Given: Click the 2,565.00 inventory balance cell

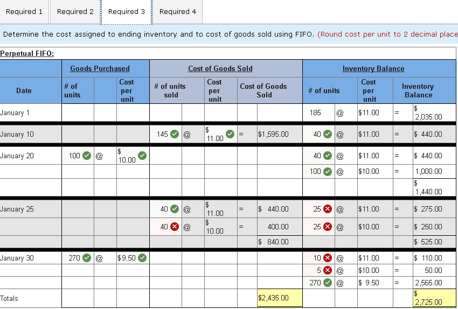Looking at the screenshot, I should 434,283.
